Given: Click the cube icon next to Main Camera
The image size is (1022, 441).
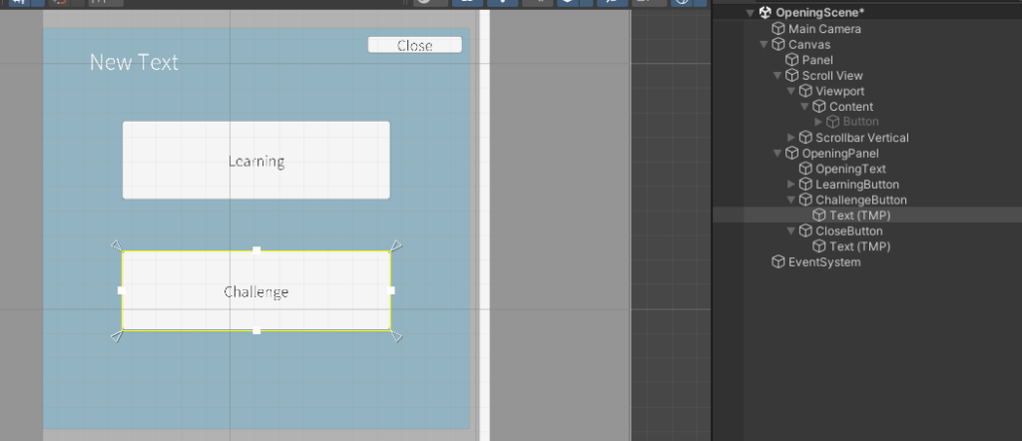Looking at the screenshot, I should tap(778, 29).
